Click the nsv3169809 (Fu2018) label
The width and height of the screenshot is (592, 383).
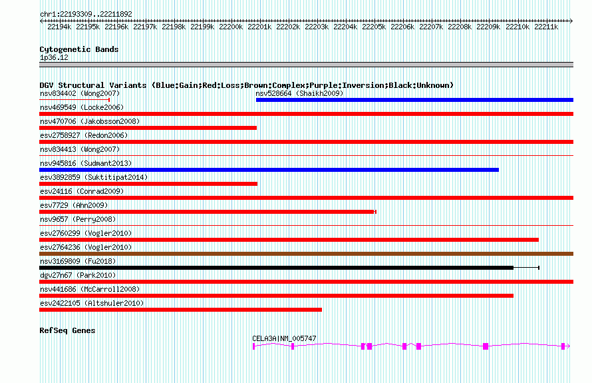click(78, 261)
